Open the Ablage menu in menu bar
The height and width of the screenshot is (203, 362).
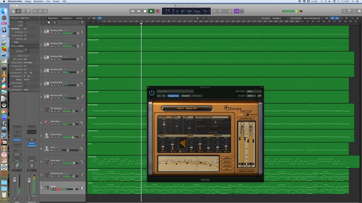[x=28, y=1]
